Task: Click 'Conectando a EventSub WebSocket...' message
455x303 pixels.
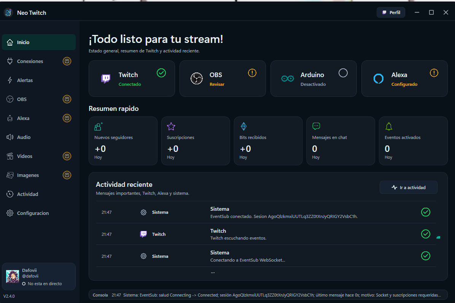Action: 248,260
